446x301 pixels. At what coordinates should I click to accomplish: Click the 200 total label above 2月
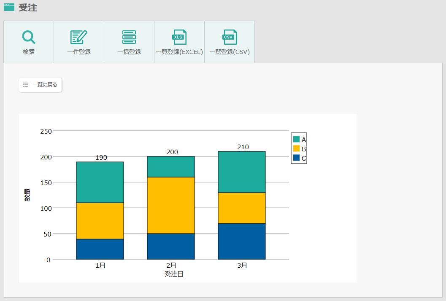pyautogui.click(x=172, y=152)
